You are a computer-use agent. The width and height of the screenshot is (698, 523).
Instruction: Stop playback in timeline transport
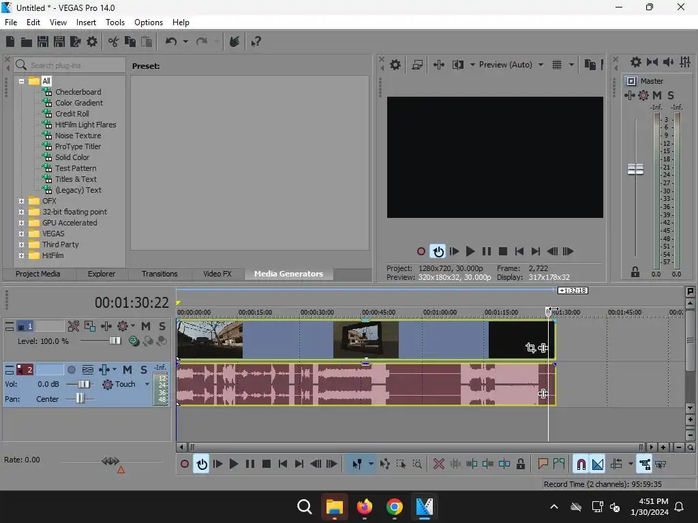pos(267,464)
